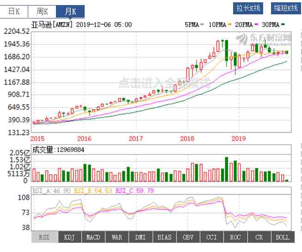
Task: Click the 2018 year axis label
Action: click(x=187, y=139)
